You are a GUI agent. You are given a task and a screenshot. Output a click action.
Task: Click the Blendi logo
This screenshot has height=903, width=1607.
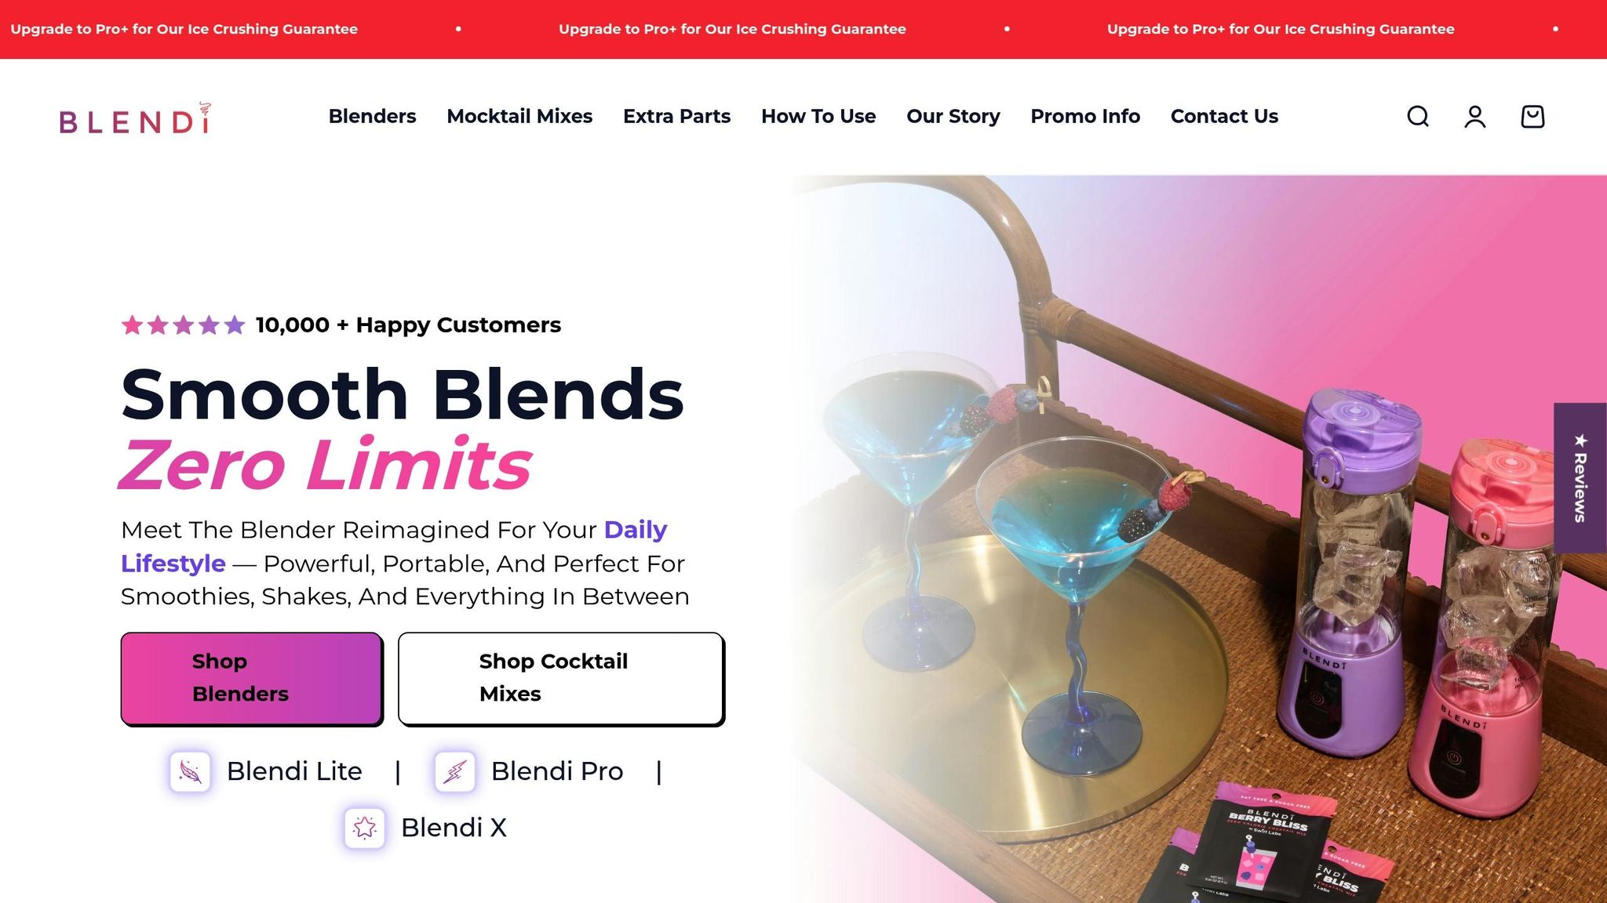click(x=136, y=118)
